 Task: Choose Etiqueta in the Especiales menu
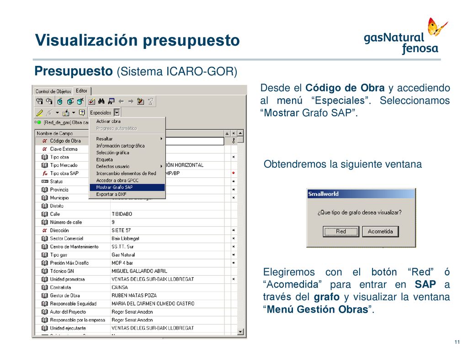[105, 160]
